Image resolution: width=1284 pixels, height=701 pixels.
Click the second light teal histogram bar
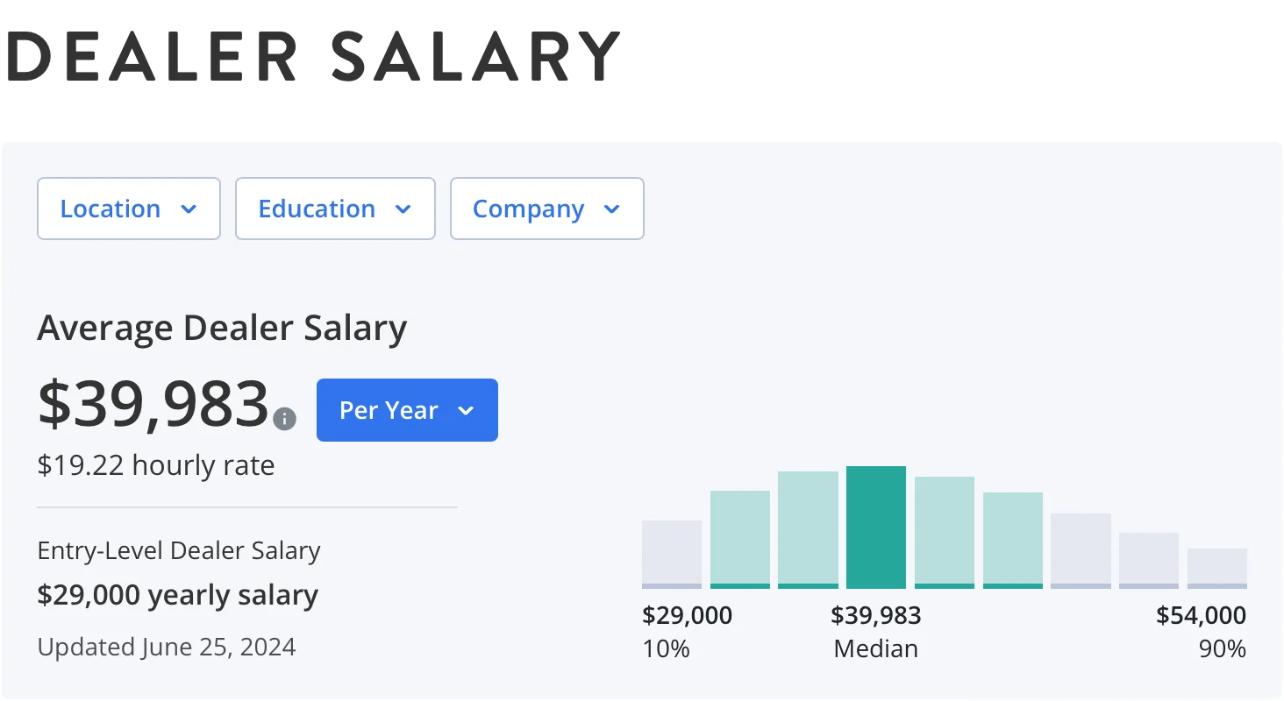click(740, 539)
